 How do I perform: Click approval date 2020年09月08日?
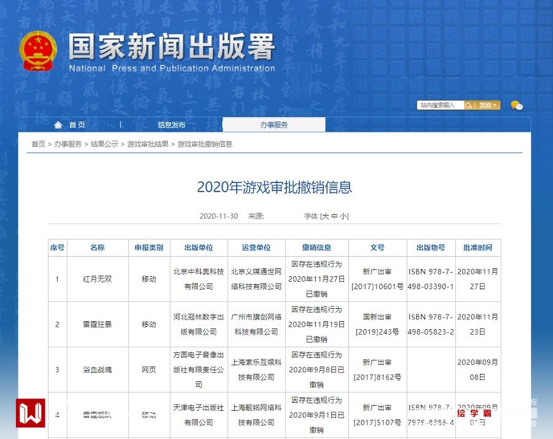tap(478, 370)
